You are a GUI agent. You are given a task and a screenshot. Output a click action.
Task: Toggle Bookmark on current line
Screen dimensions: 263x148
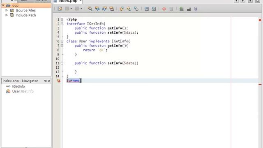click(136, 9)
